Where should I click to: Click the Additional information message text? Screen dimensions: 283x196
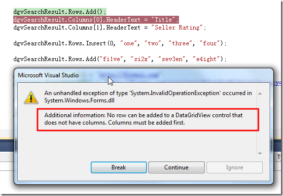(x=143, y=119)
